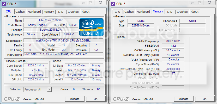Click OK button in left window
This screenshot has width=217, height=104.
point(96,99)
